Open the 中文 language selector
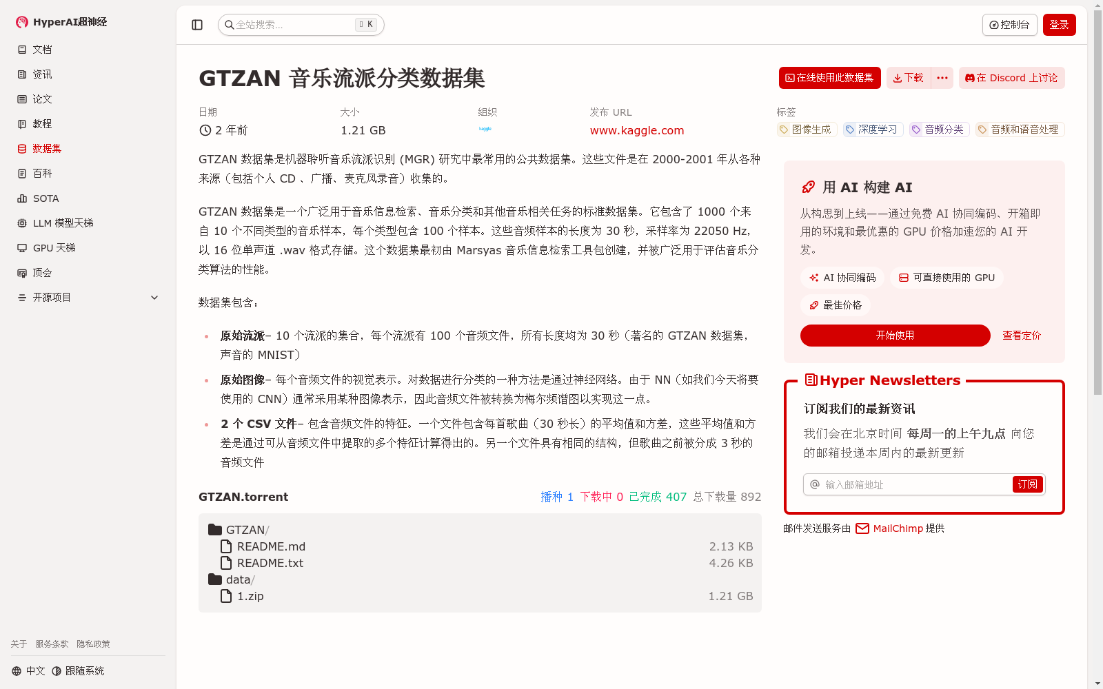Viewport: 1103px width, 689px height. [x=28, y=671]
